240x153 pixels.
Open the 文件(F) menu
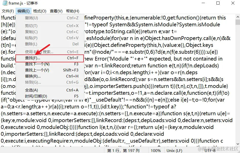coord(8,11)
